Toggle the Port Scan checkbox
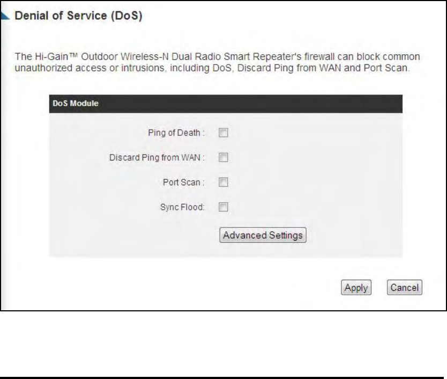 (x=223, y=182)
